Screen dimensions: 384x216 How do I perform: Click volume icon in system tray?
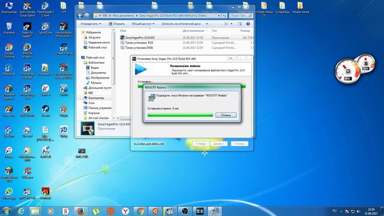click(x=359, y=211)
